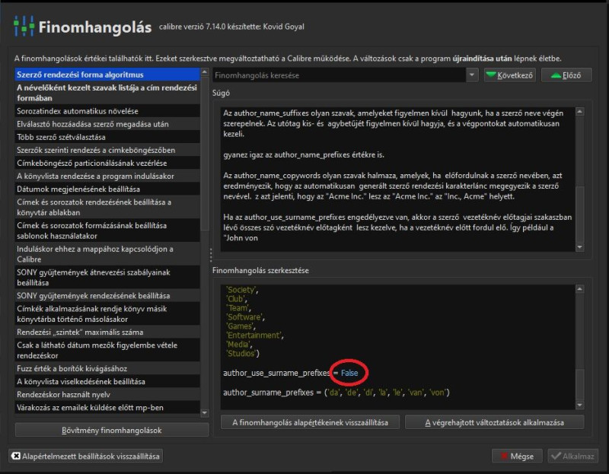Click Súgó help pane scroll down arrow
This screenshot has height=474, width=609.
pyautogui.click(x=579, y=247)
